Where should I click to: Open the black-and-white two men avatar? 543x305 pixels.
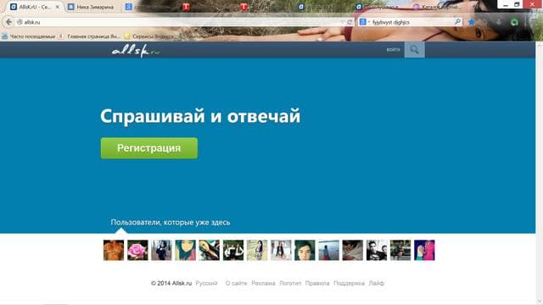[377, 250]
